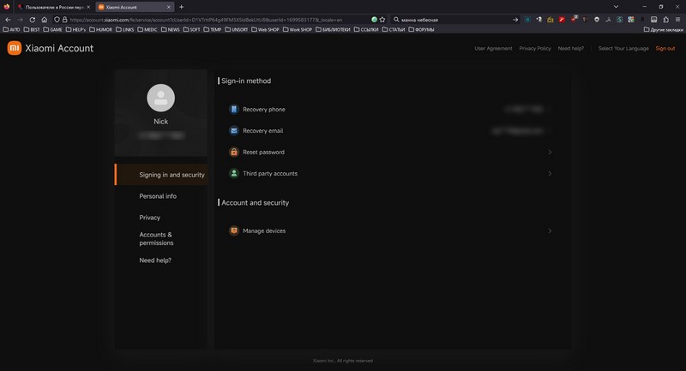Click the tracking protection shield icon
Screen dimensions: 686x371
point(57,20)
